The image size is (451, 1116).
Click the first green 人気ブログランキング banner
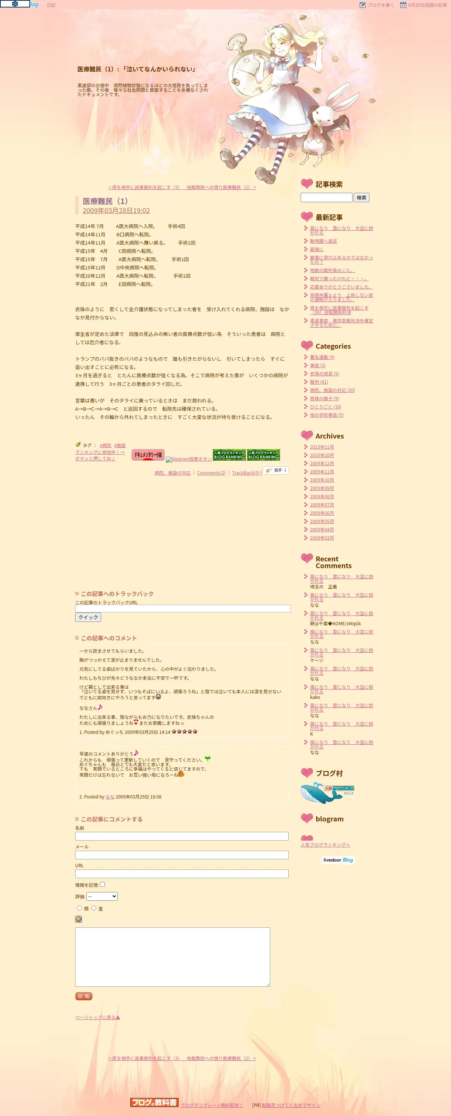(x=229, y=454)
